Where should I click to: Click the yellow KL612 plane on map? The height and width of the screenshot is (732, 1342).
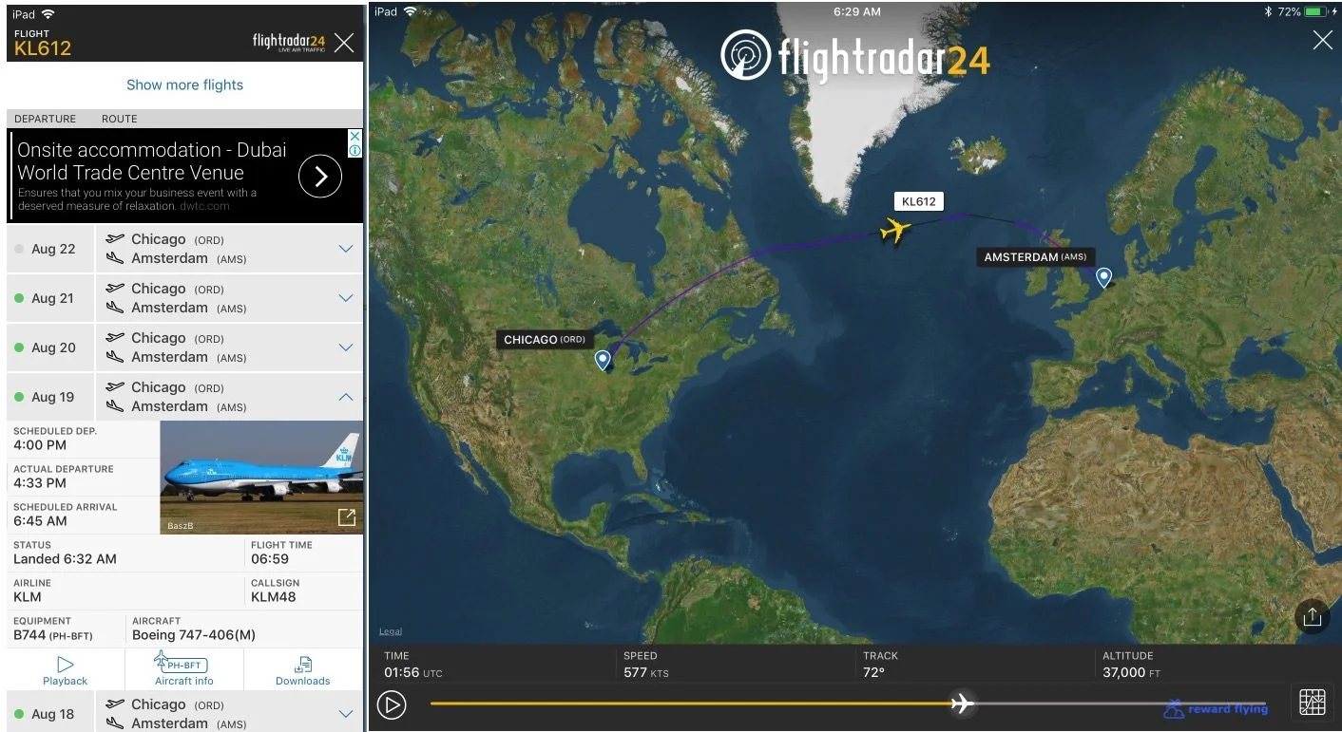point(895,230)
